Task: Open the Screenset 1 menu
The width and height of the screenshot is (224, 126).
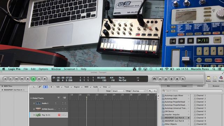Action: coord(71,69)
